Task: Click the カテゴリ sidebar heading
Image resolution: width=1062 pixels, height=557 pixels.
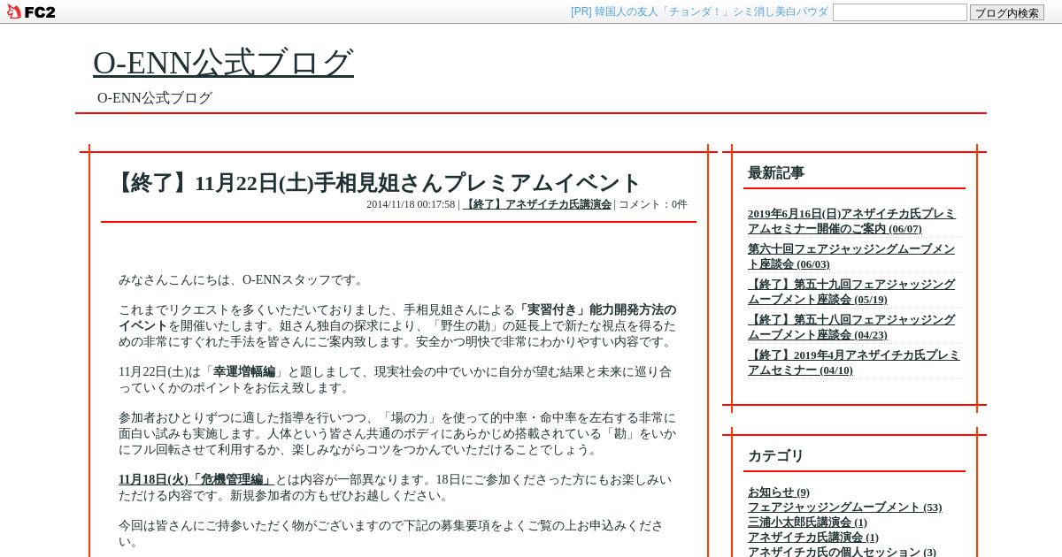Action: click(776, 456)
